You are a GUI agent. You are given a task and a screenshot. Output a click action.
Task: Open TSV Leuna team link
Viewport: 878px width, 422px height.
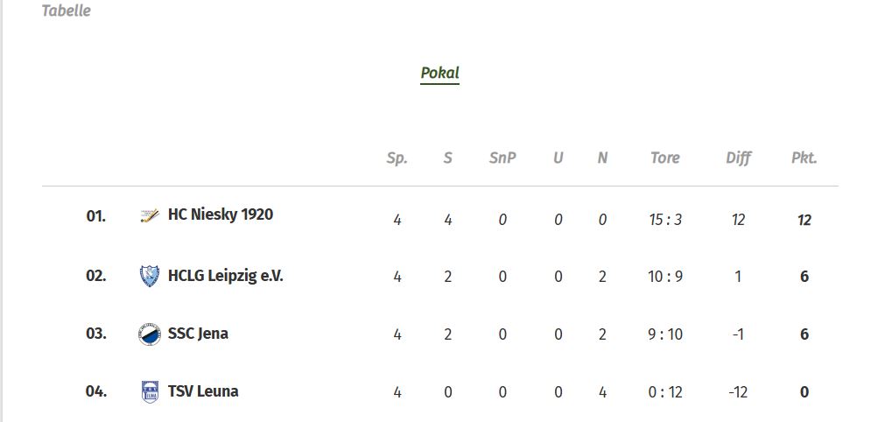pos(202,391)
